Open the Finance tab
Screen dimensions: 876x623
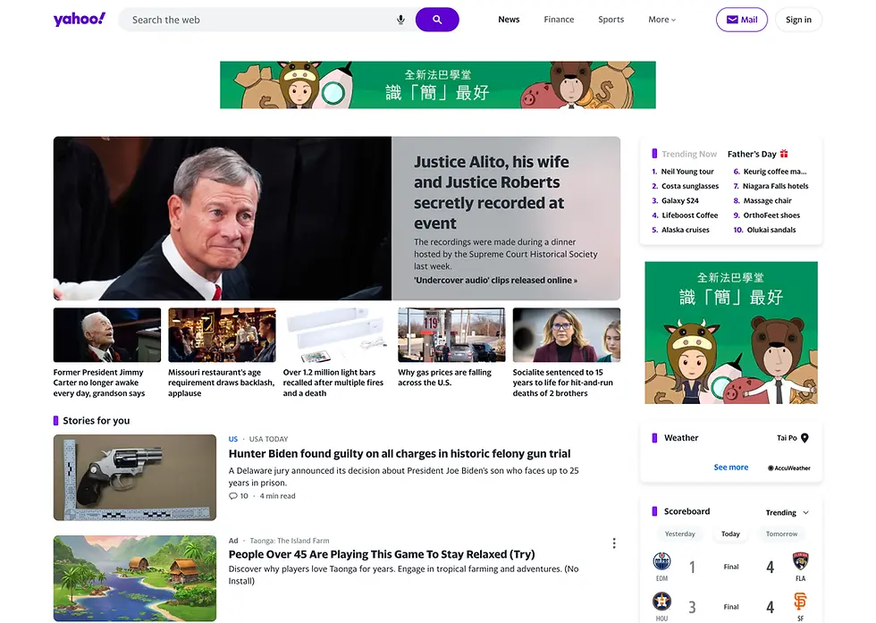tap(559, 20)
